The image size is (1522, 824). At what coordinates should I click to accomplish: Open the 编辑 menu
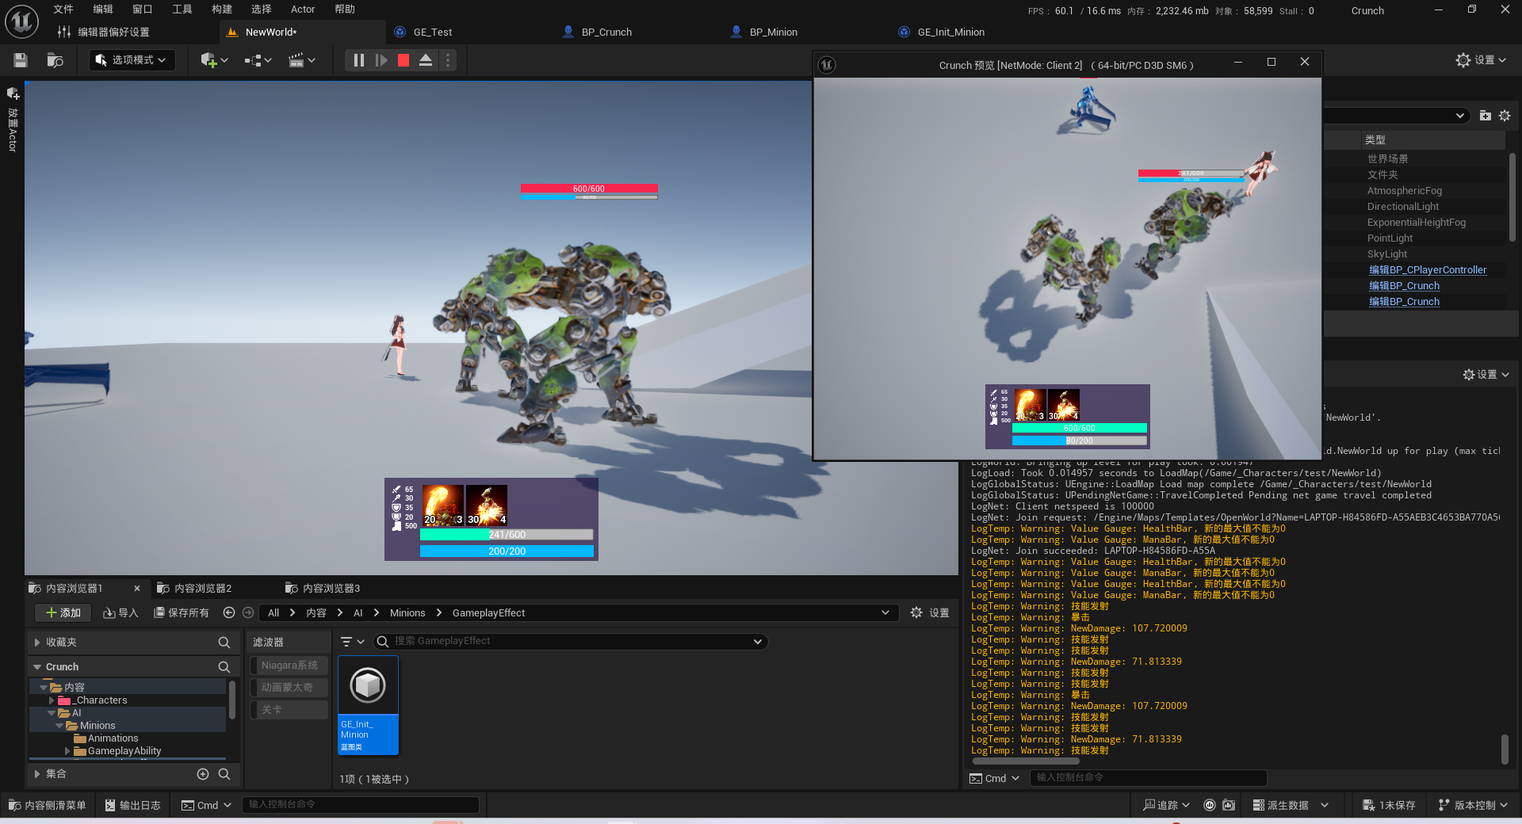tap(103, 10)
